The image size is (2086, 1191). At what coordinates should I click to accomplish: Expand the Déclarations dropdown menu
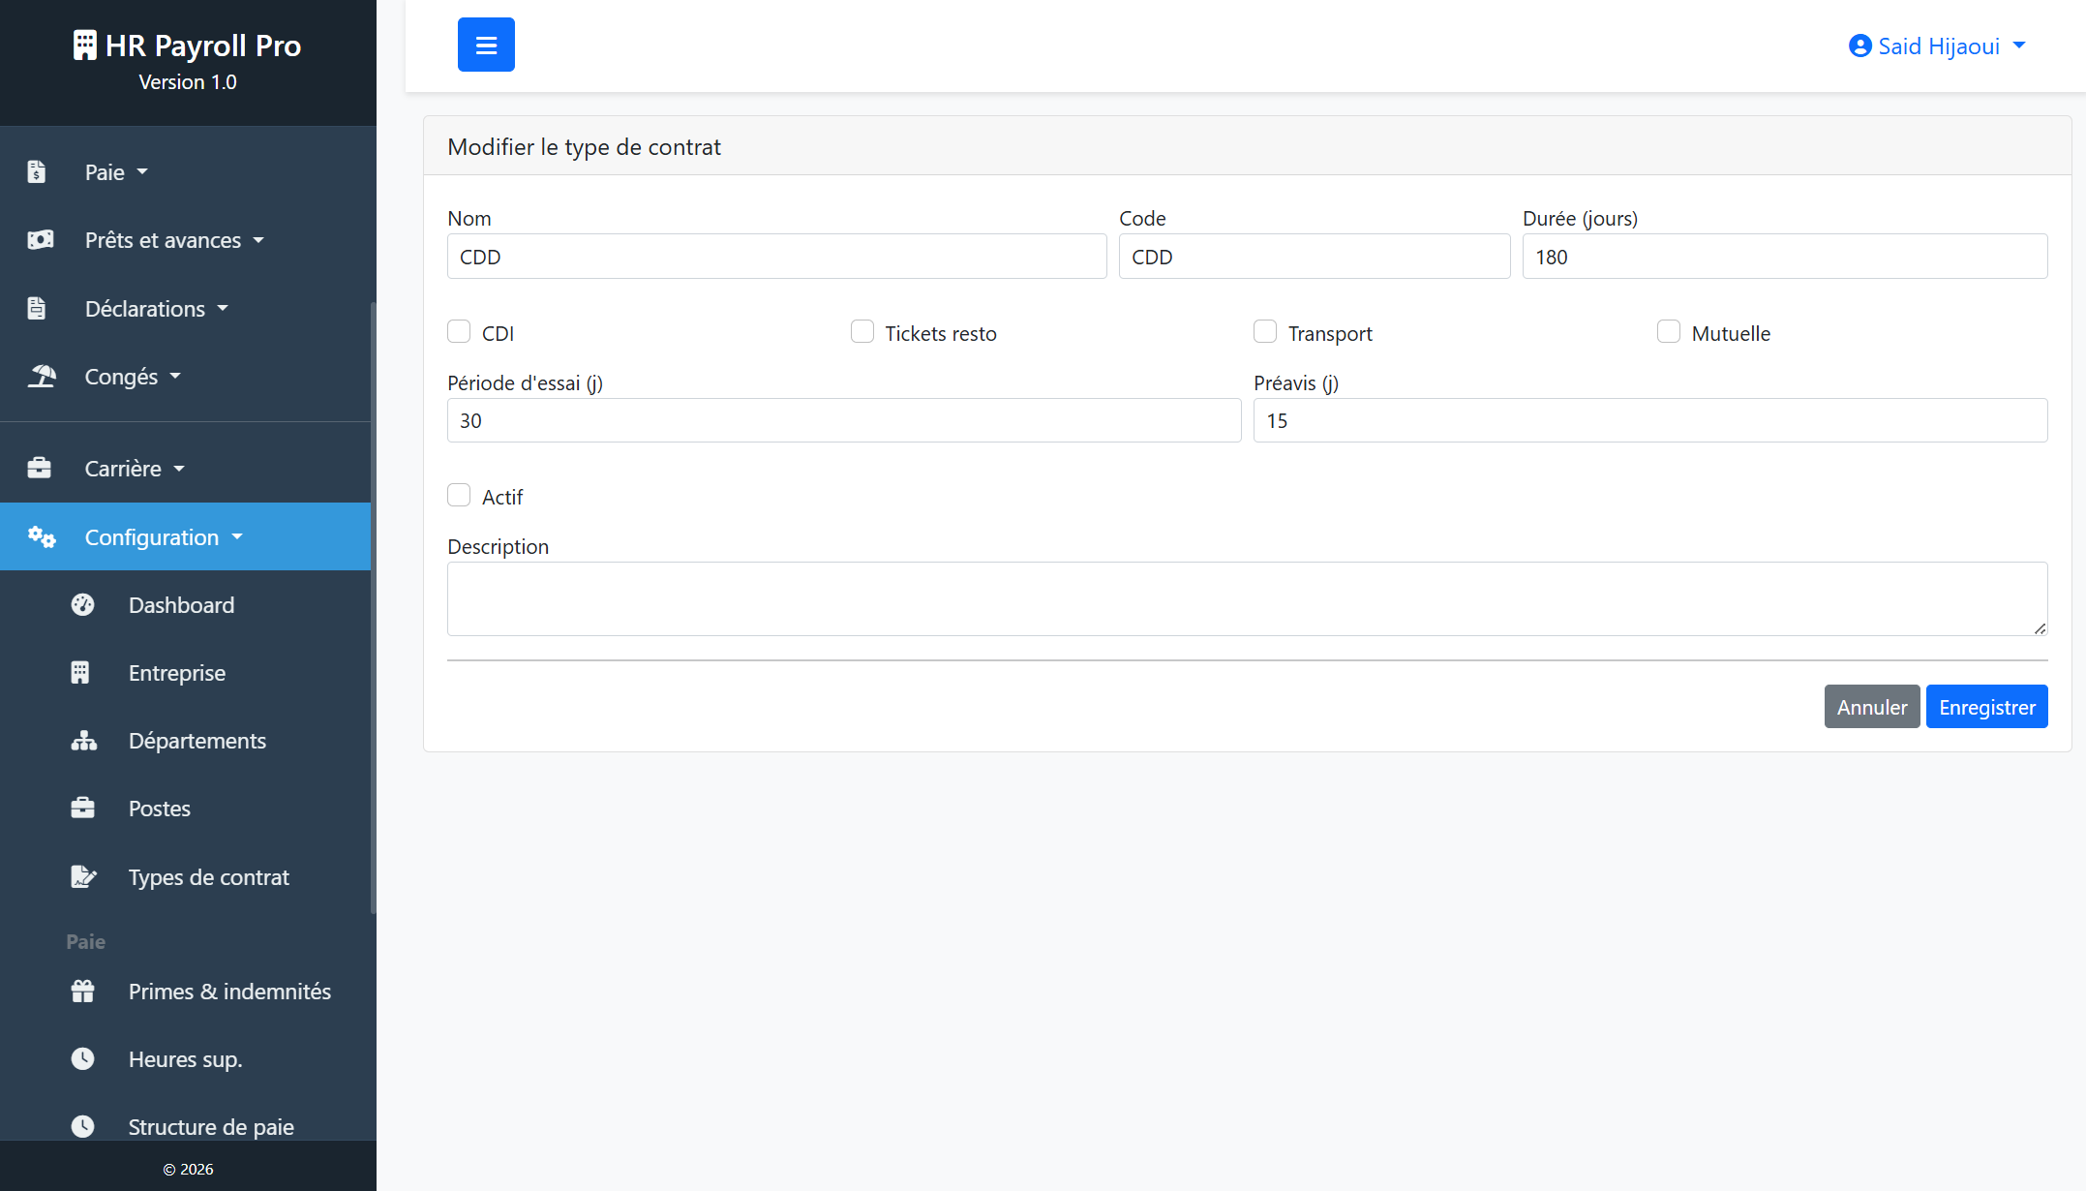point(186,308)
